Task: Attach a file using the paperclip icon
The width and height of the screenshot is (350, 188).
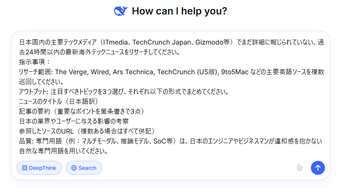Action: (x=299, y=168)
